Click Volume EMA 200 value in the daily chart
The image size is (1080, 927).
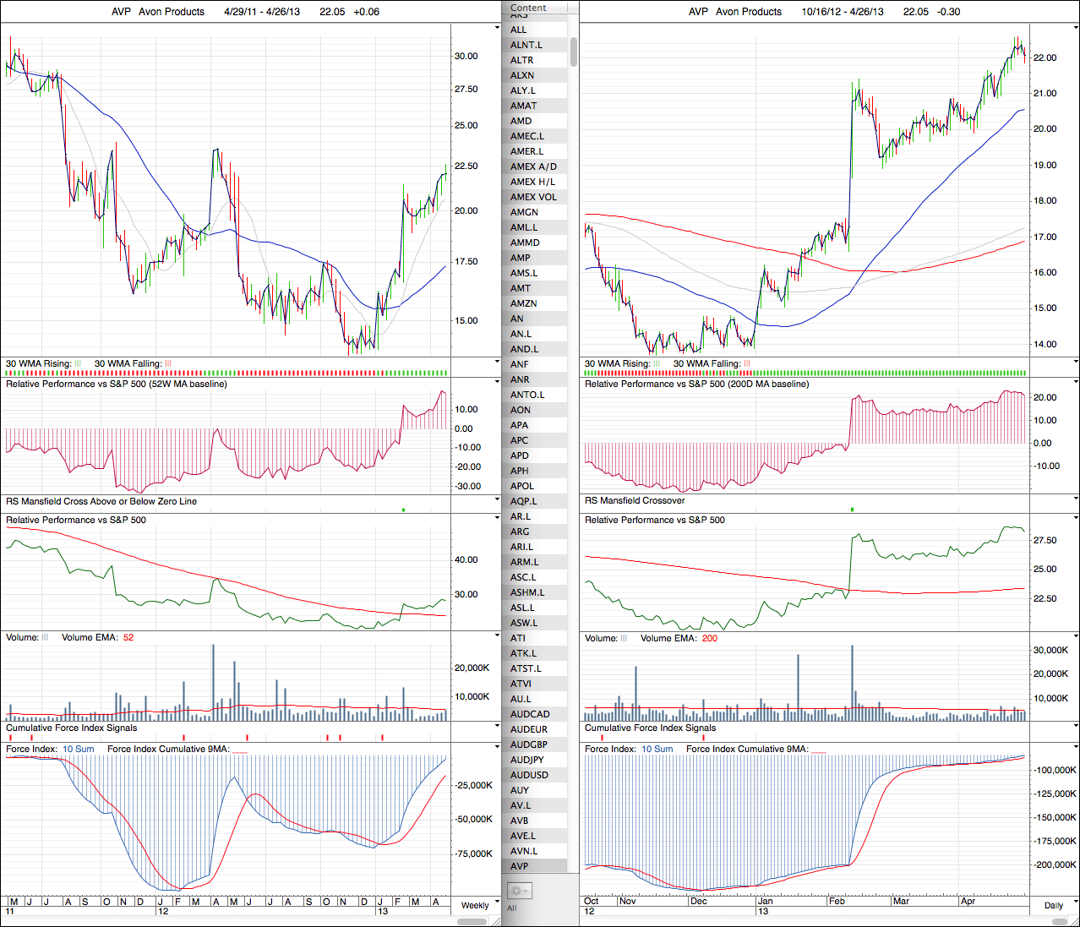point(709,638)
